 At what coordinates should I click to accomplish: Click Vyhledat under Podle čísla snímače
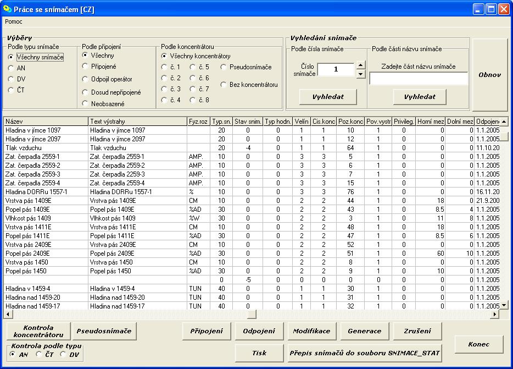(x=328, y=97)
